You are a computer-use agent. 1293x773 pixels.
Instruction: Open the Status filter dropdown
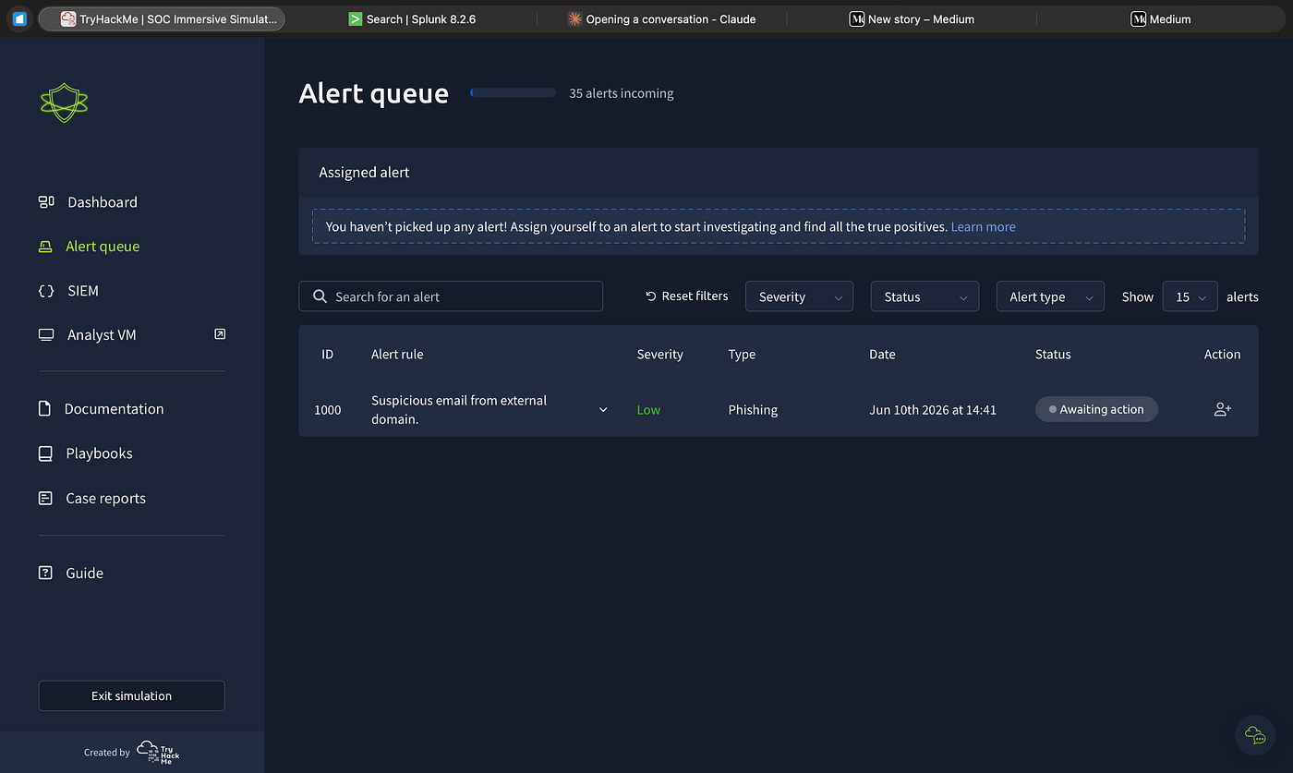(924, 296)
